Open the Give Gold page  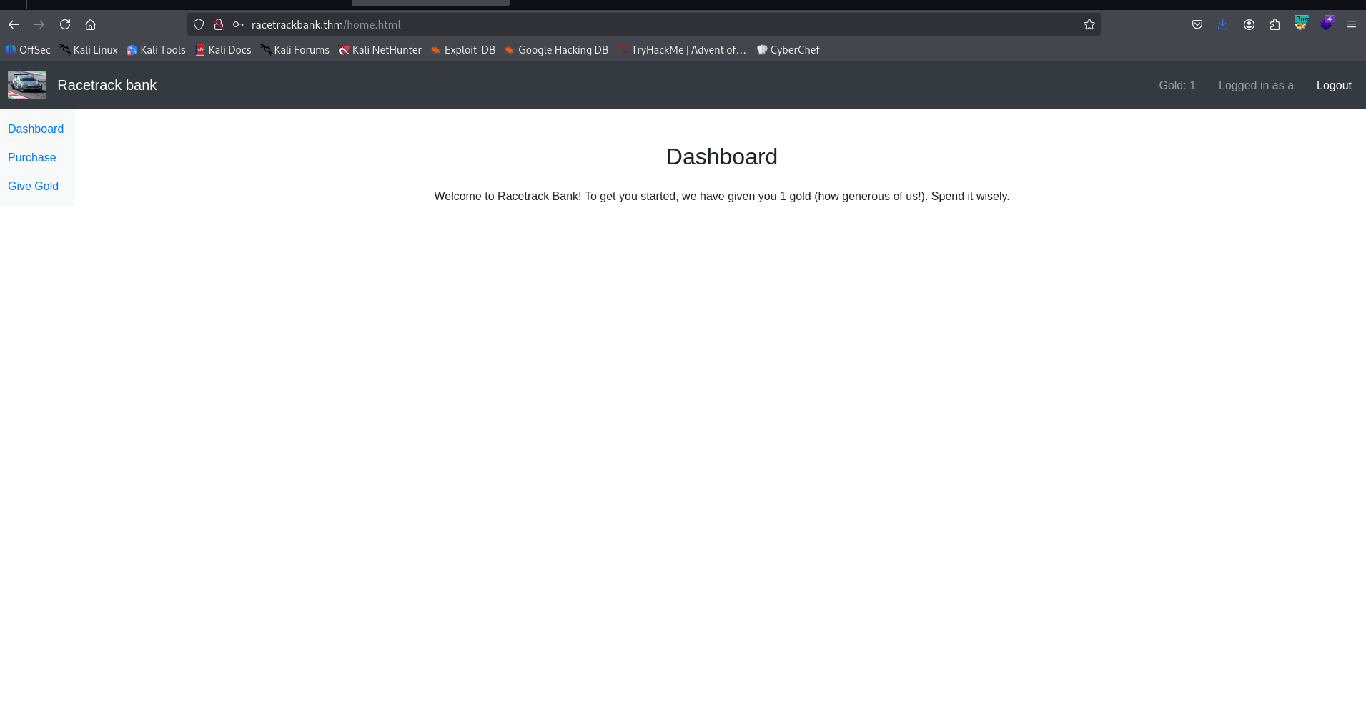coord(34,186)
